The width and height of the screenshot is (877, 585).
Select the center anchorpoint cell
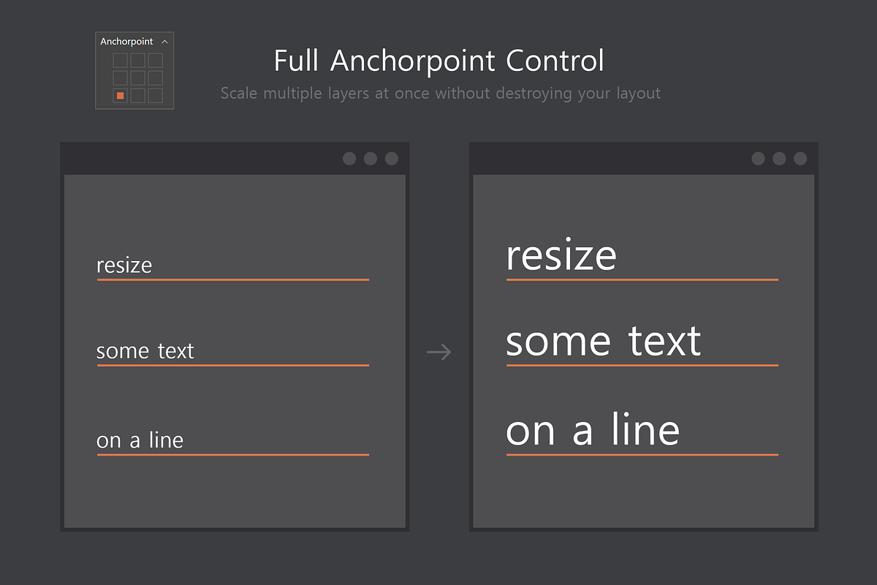pyautogui.click(x=137, y=78)
